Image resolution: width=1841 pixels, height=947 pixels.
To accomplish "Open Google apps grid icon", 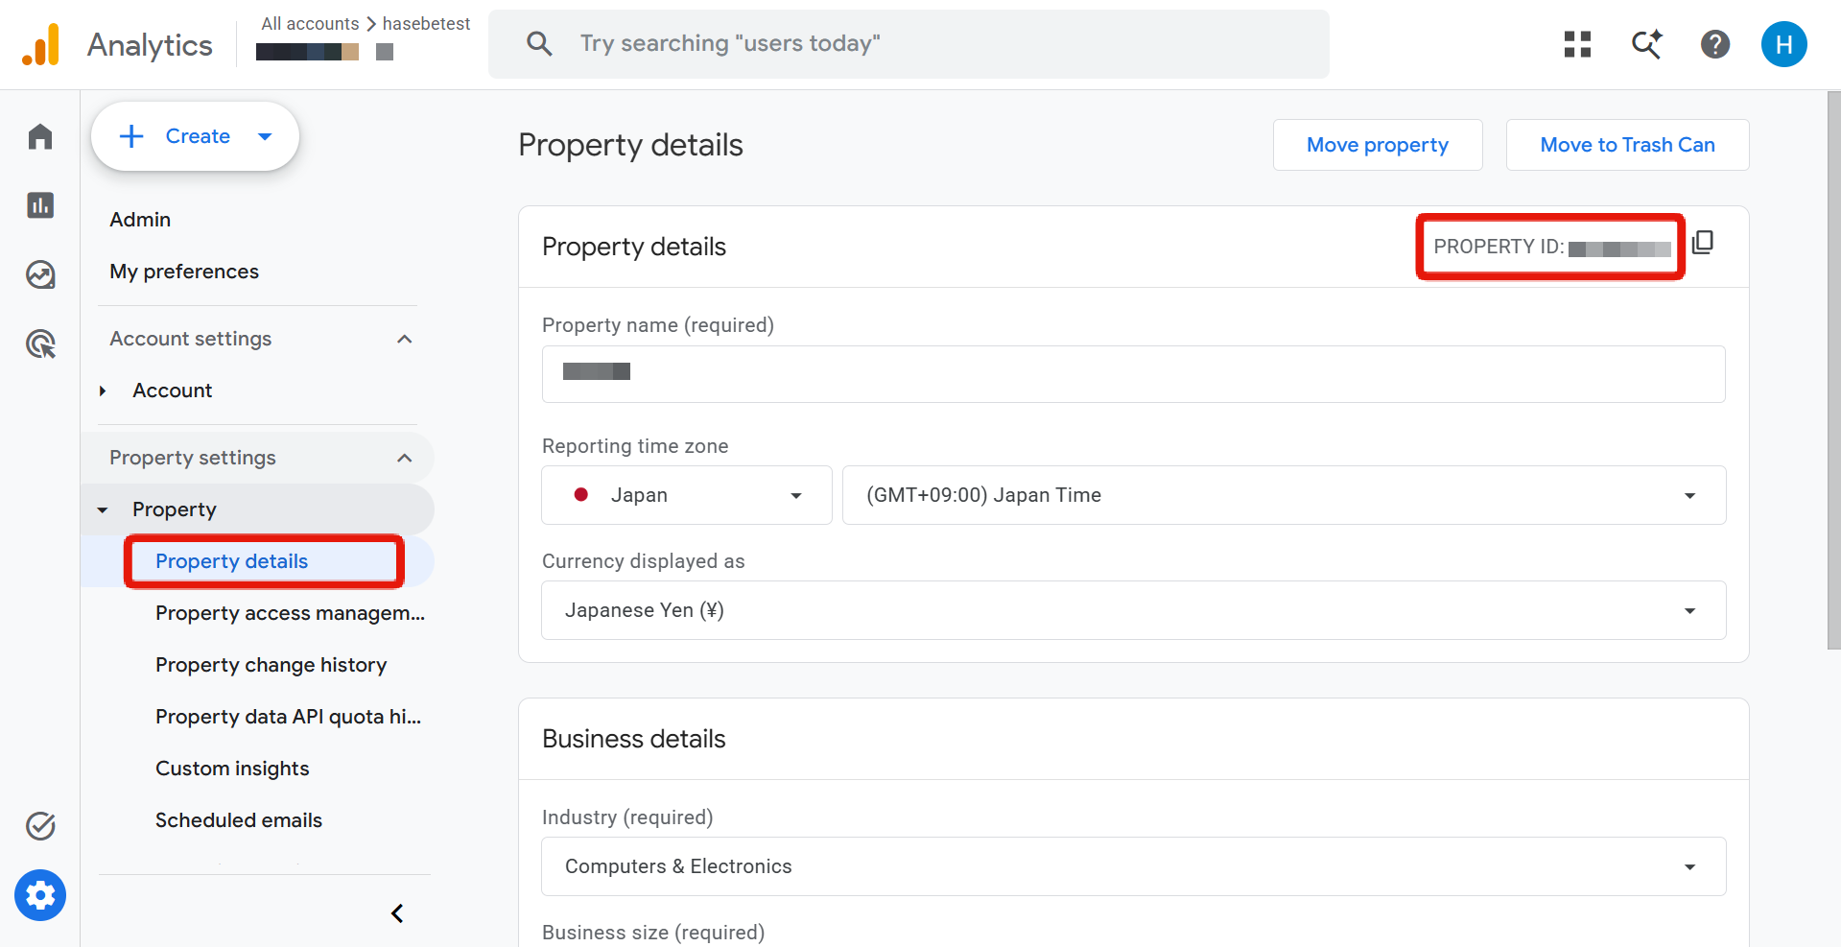I will 1577,44.
